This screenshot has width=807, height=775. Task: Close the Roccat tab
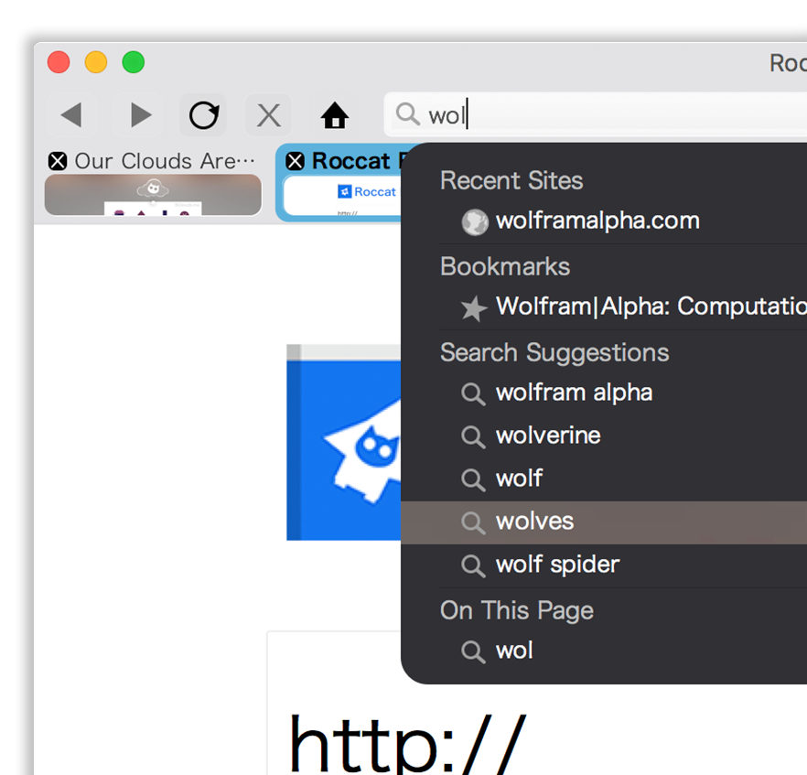(295, 161)
